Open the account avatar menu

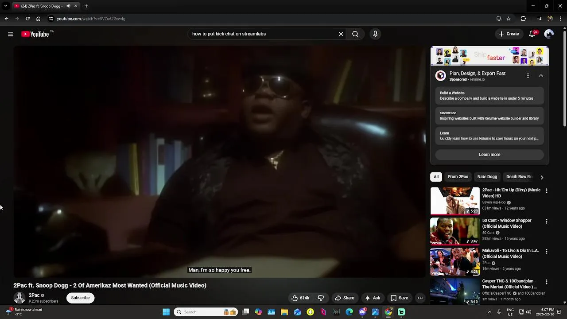[x=549, y=34]
